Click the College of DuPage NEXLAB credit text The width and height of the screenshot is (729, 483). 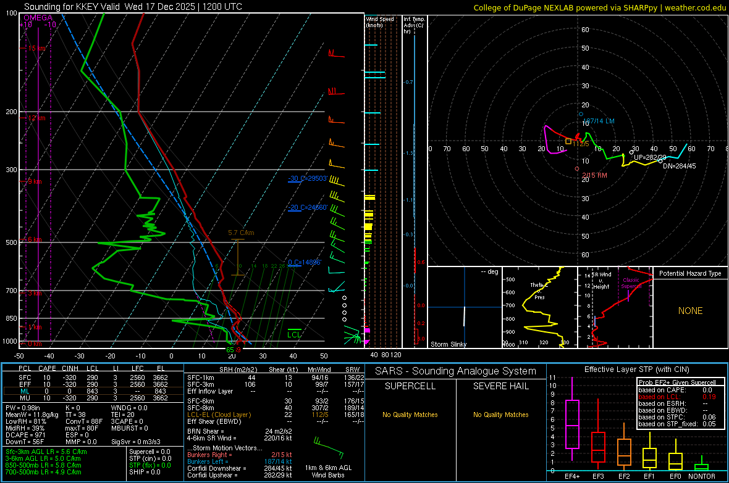[599, 7]
